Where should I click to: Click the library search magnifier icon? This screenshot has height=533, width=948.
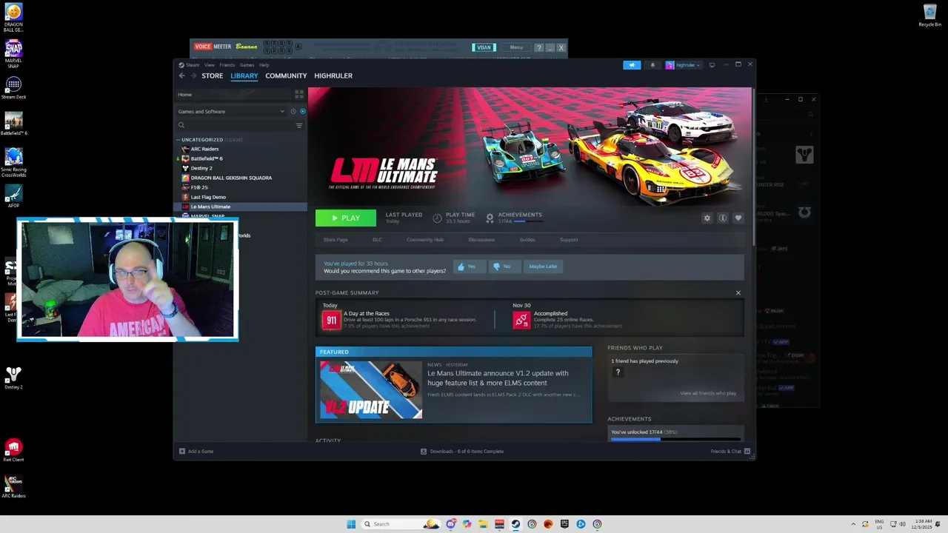181,125
